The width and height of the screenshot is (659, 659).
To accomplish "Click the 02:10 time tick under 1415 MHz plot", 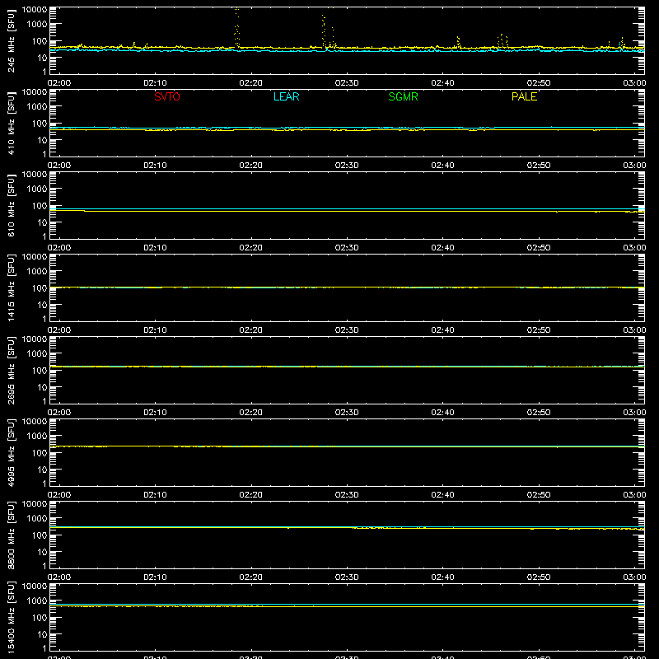I will [x=155, y=330].
